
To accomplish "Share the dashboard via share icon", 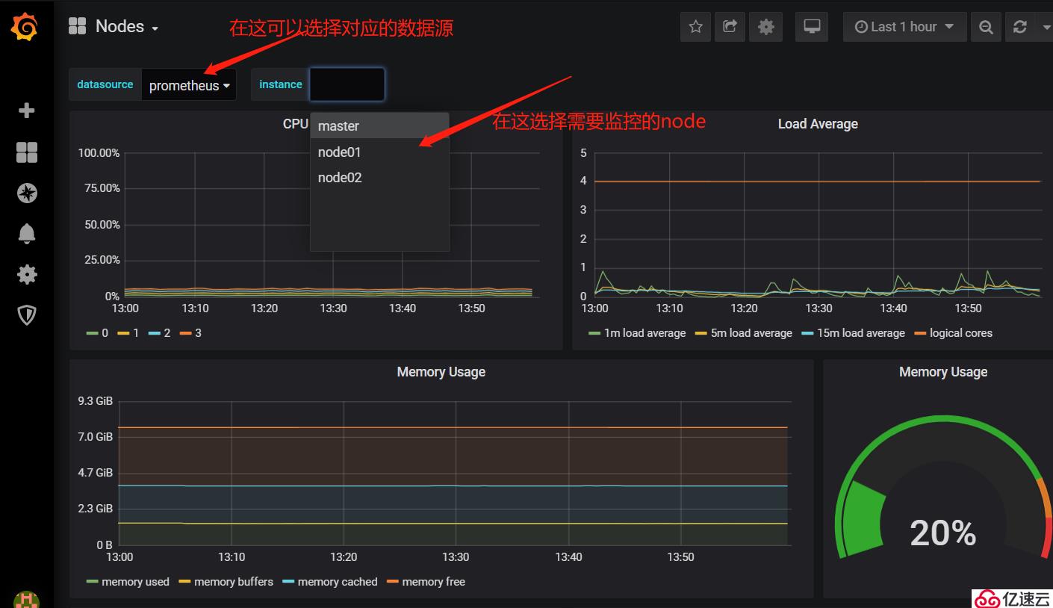I will pyautogui.click(x=730, y=27).
